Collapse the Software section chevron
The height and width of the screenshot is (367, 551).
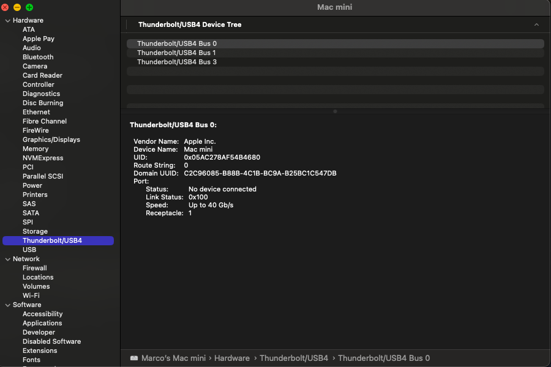click(8, 305)
